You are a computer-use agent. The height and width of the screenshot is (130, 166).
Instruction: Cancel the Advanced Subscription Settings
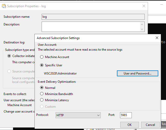(x=150, y=125)
